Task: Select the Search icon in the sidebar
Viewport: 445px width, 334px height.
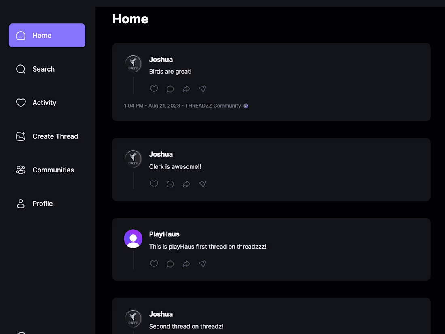Action: [21, 69]
